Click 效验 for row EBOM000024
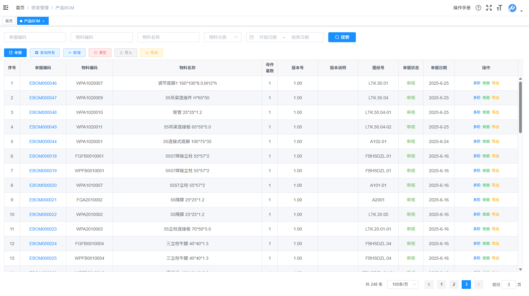The image size is (529, 296). pos(486,244)
